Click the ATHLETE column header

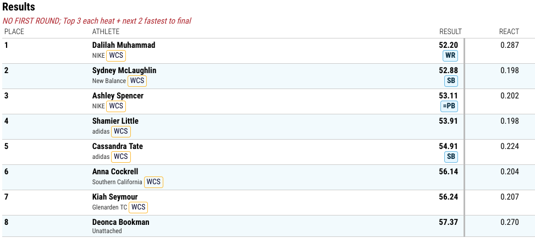(x=106, y=32)
